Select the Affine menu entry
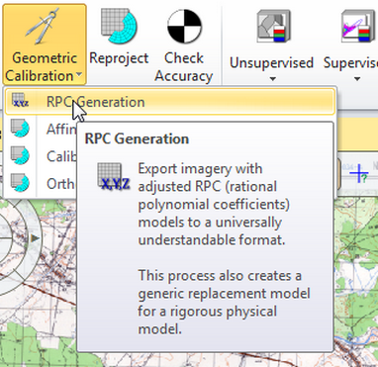Image resolution: width=378 pixels, height=367 pixels. (x=61, y=129)
